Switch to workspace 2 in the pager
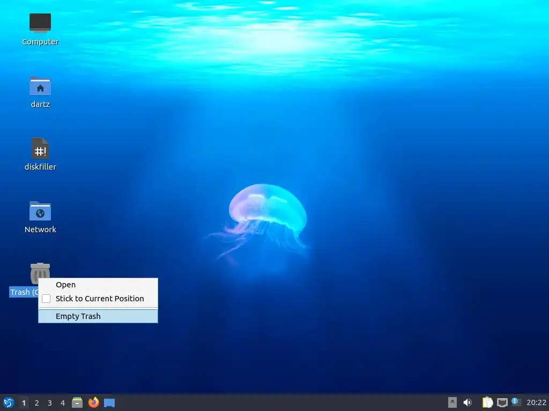549x411 pixels. [x=37, y=403]
